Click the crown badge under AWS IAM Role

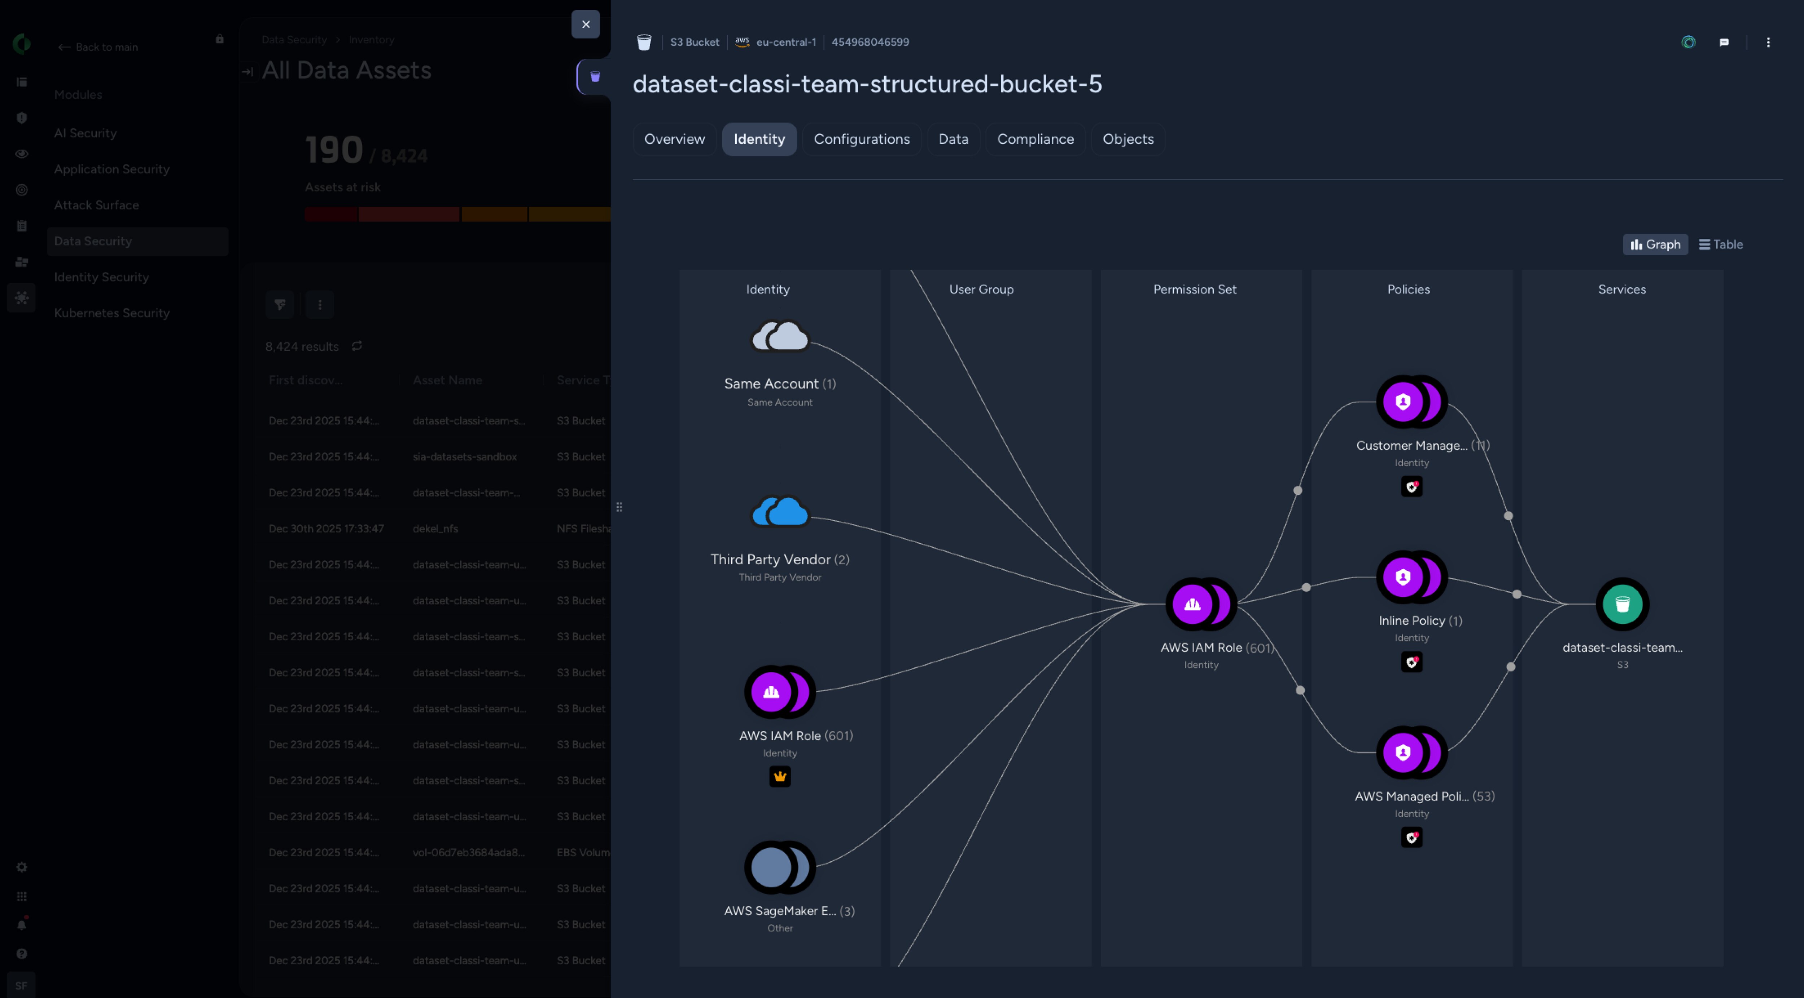(x=779, y=776)
